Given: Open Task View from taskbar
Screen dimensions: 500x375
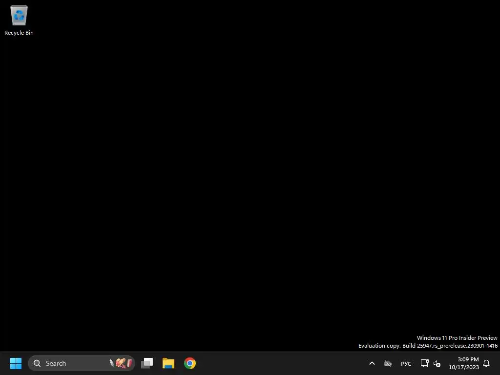Looking at the screenshot, I should tap(147, 363).
